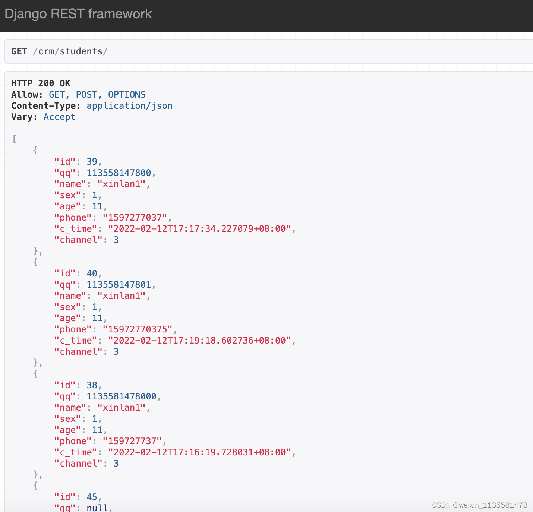
Task: Click the channel value 3 of record 38
Action: pyautogui.click(x=116, y=463)
